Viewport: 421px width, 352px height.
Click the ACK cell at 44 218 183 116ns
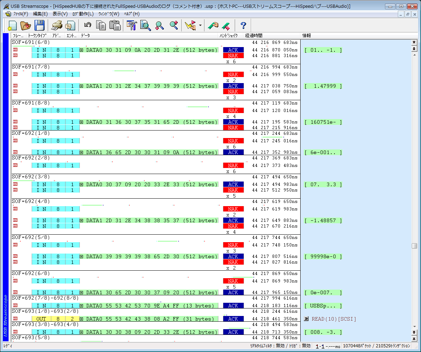(x=233, y=306)
